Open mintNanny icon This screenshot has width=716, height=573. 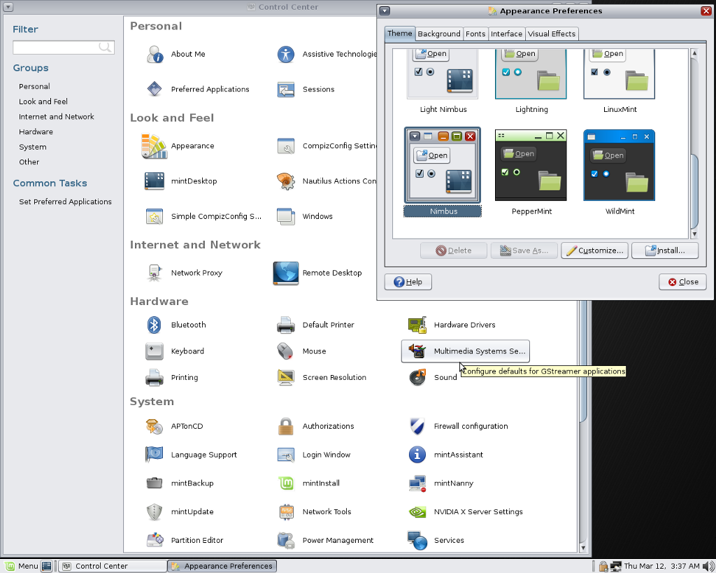pyautogui.click(x=417, y=483)
